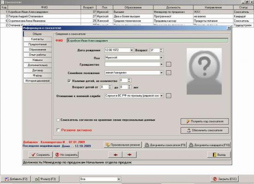Open the date of birth dropdown
Image resolution: width=254 pixels, height=184 pixels.
click(x=132, y=50)
